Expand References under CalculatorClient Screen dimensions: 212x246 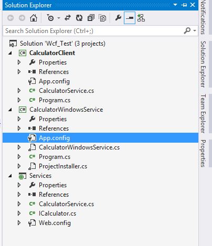point(19,72)
